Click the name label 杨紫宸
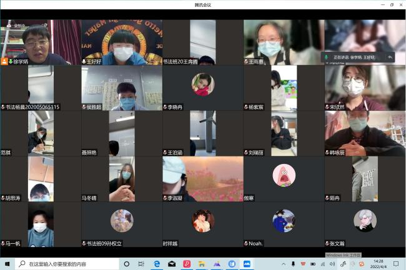Image resolution: width=406 pixels, height=270 pixels. point(256,107)
